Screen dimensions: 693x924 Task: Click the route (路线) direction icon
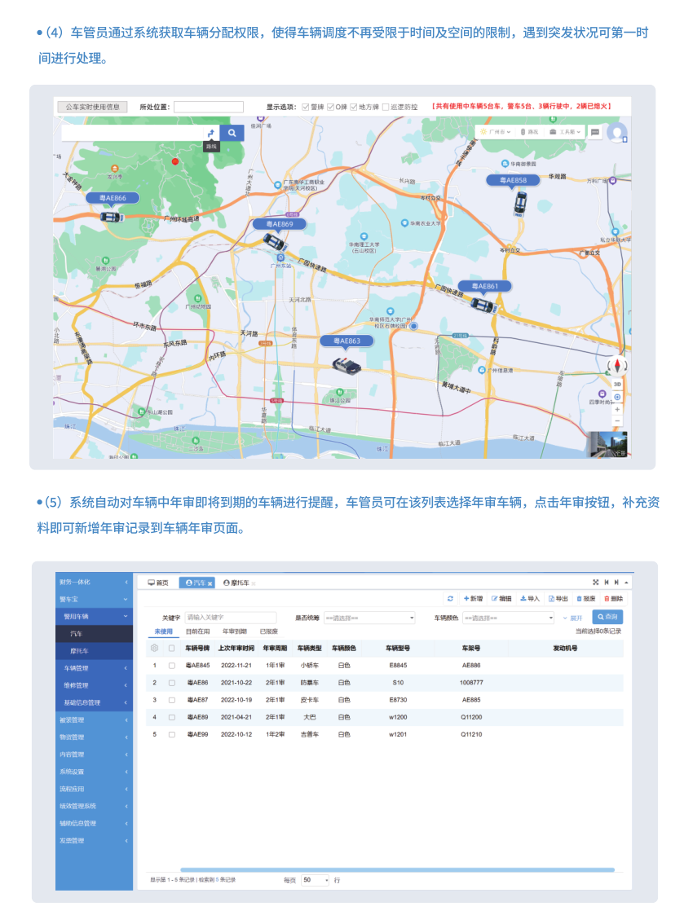(x=211, y=133)
